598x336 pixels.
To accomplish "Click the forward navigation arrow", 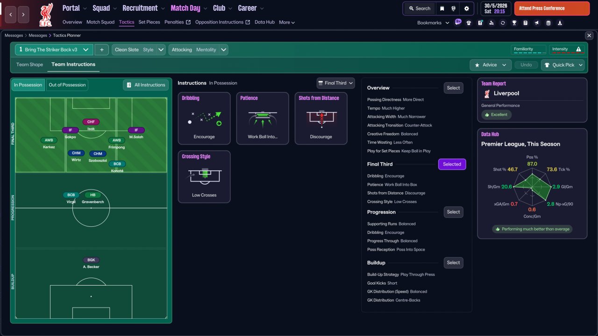I will coord(23,15).
